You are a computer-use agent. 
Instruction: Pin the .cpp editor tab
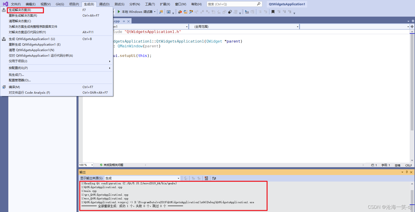[124, 21]
